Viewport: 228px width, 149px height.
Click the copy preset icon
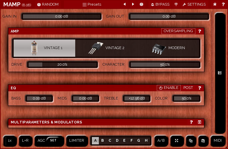click(191, 140)
